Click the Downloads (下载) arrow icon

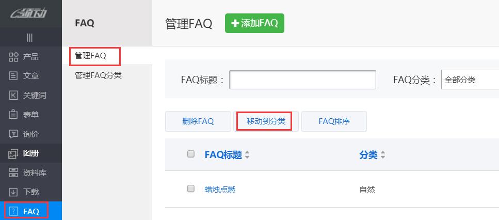tap(14, 192)
